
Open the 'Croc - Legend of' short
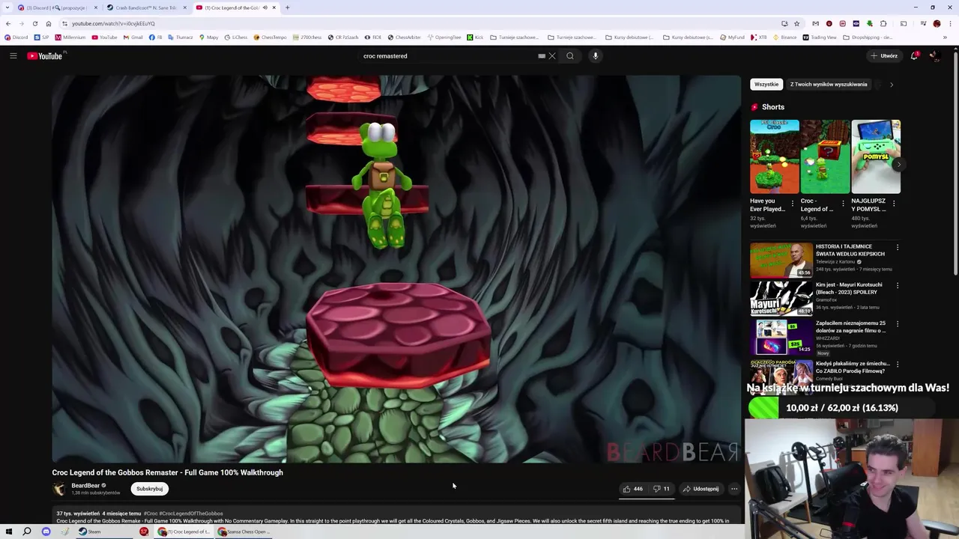click(x=825, y=156)
